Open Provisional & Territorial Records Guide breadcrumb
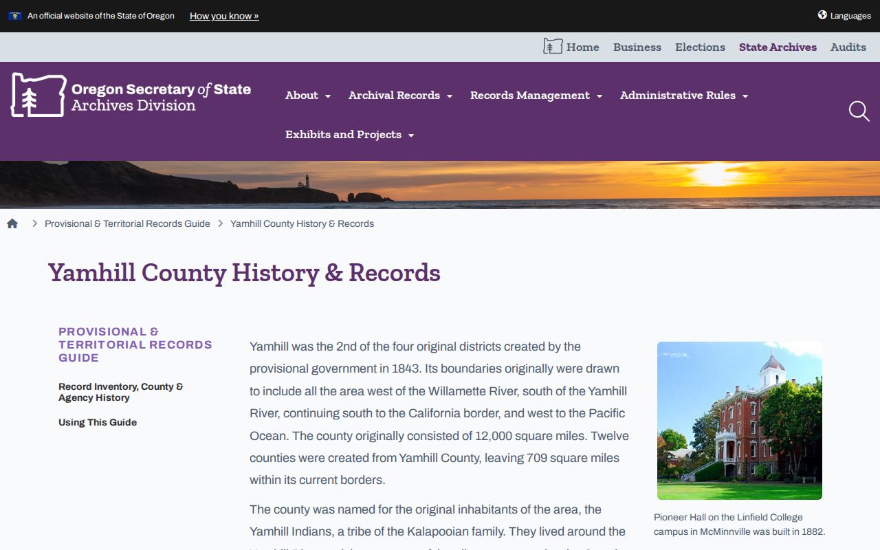The image size is (880, 550). point(127,223)
